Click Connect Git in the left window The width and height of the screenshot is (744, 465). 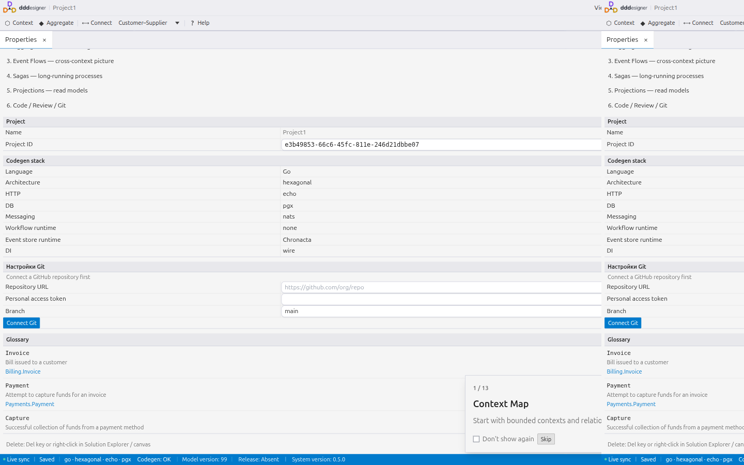coord(22,323)
